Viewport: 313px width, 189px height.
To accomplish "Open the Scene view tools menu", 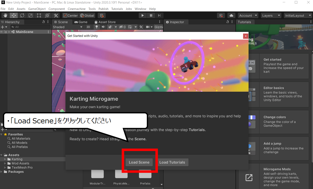I will pos(141,27).
